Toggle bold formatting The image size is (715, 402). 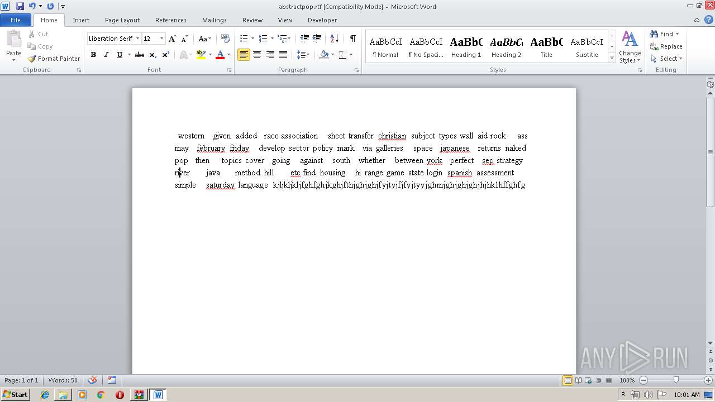tap(93, 55)
